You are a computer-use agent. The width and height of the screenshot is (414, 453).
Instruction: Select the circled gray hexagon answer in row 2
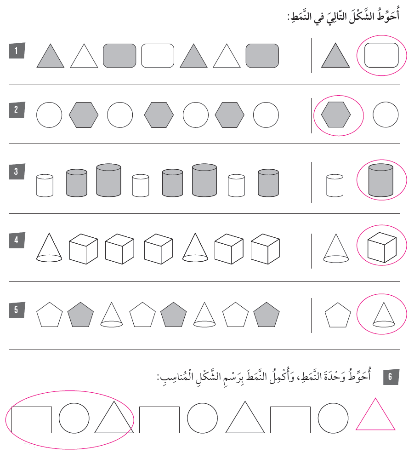[336, 115]
